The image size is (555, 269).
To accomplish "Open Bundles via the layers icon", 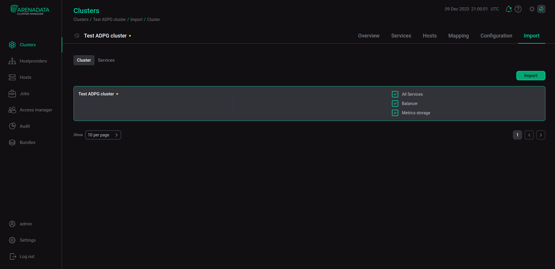I will 12,142.
